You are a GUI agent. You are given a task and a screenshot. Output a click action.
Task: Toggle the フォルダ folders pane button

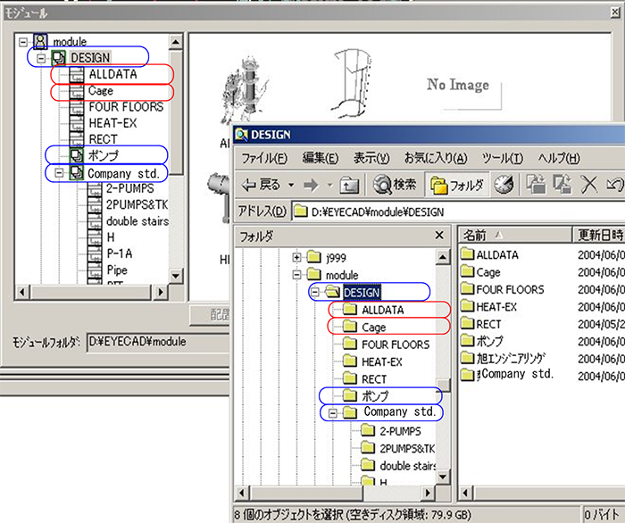(457, 186)
